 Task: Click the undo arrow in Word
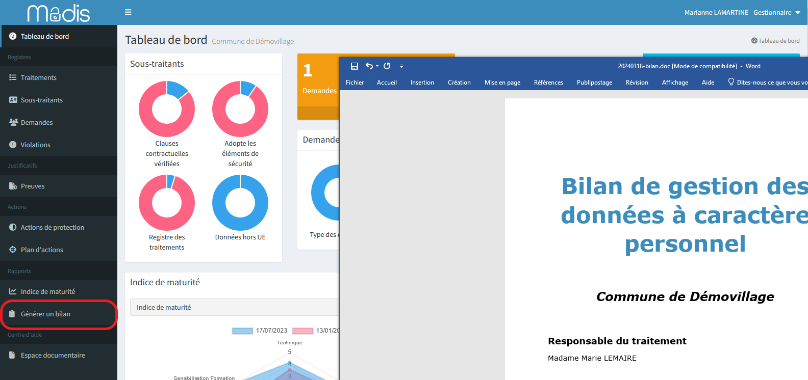369,66
